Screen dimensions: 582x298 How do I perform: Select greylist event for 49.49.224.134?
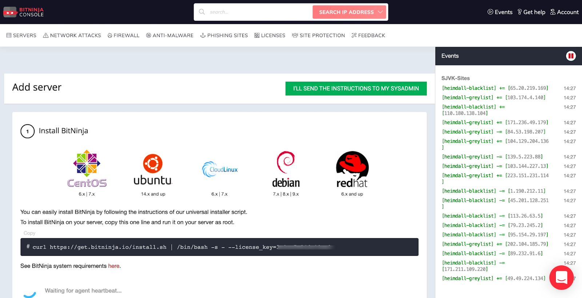(494, 278)
